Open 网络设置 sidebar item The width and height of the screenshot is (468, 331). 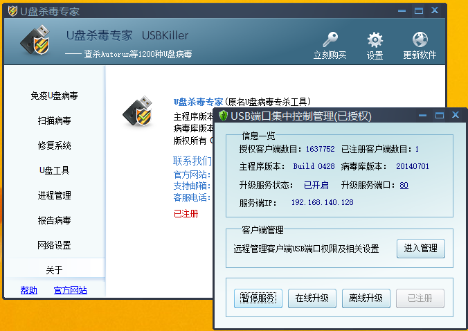(x=54, y=245)
